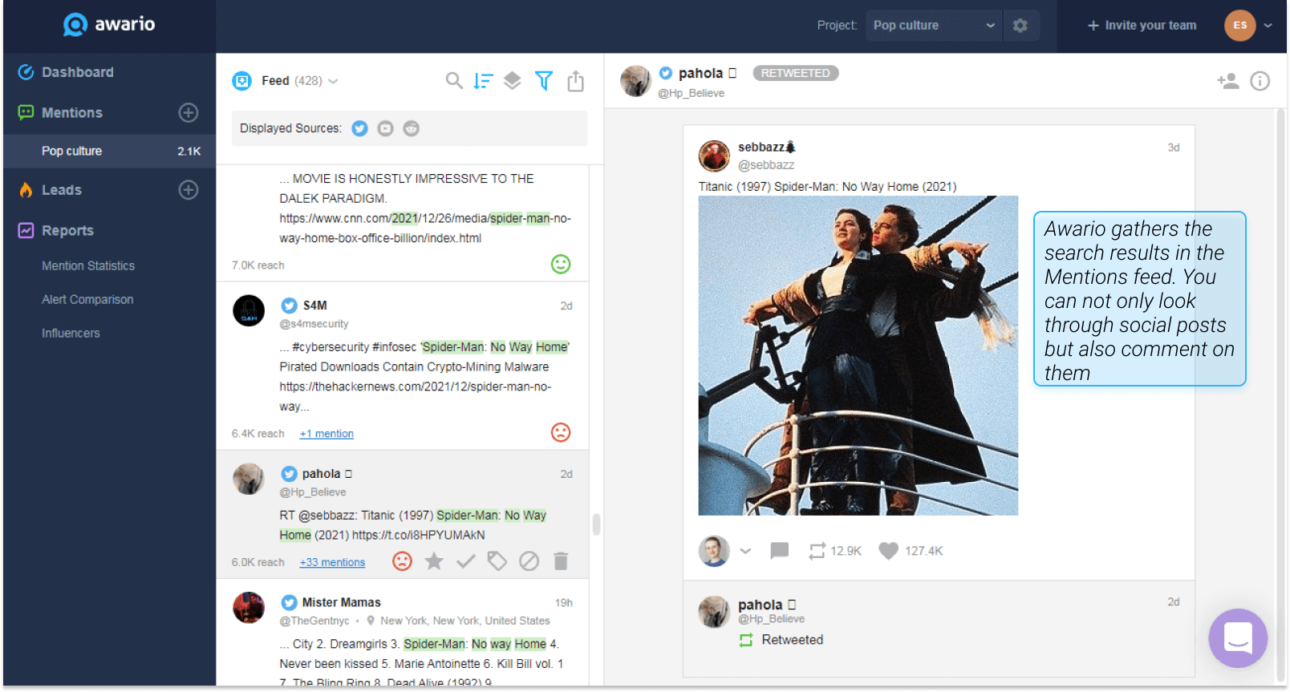Toggle Reddit source in Displayed Sources
This screenshot has height=692, width=1290.
pyautogui.click(x=412, y=129)
